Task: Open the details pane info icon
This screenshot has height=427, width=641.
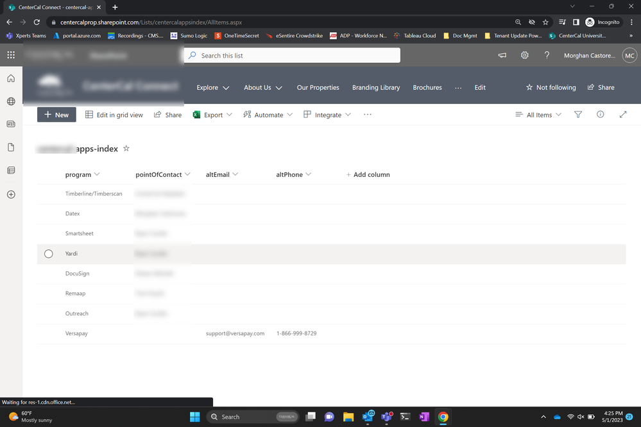Action: point(600,114)
